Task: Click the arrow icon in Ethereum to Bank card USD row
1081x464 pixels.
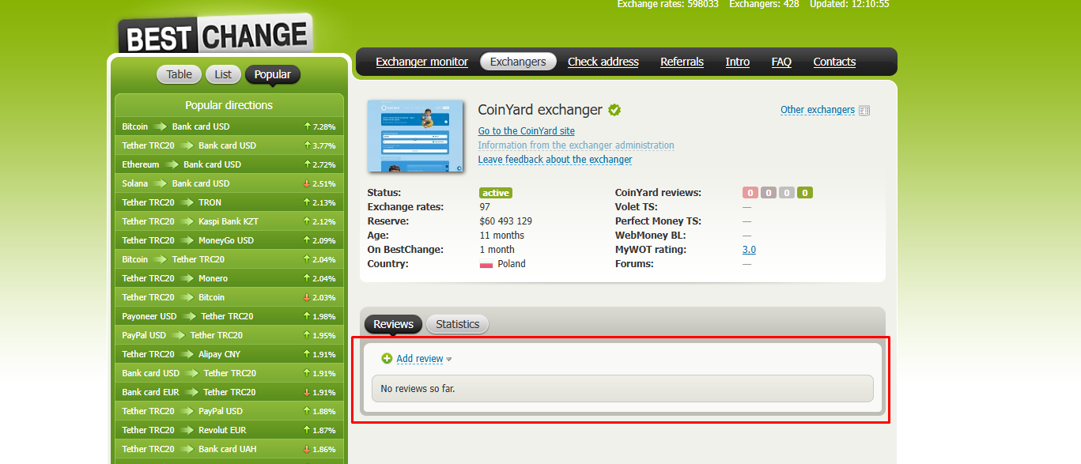Action: point(172,164)
